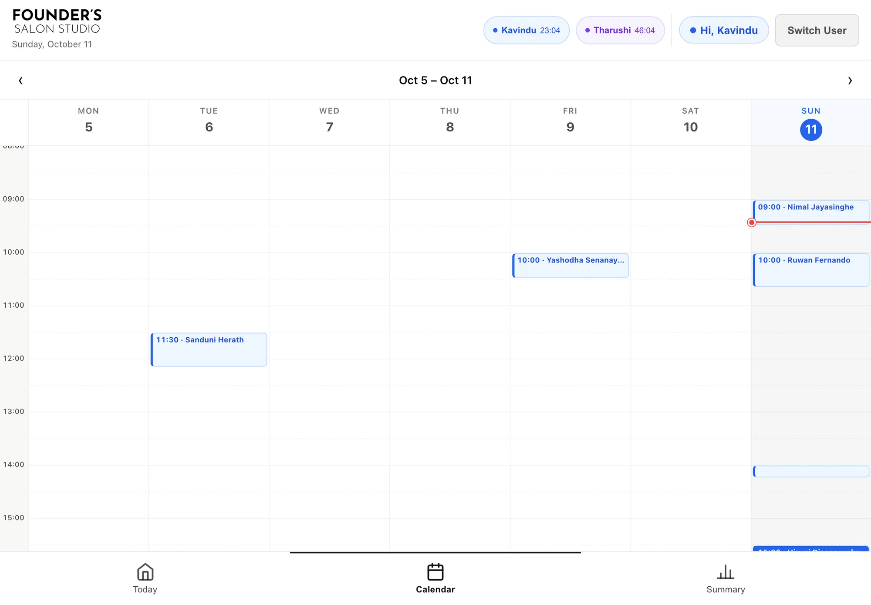
Task: Open the 10:00 Yashodha Senanayake appointment
Action: coord(570,266)
